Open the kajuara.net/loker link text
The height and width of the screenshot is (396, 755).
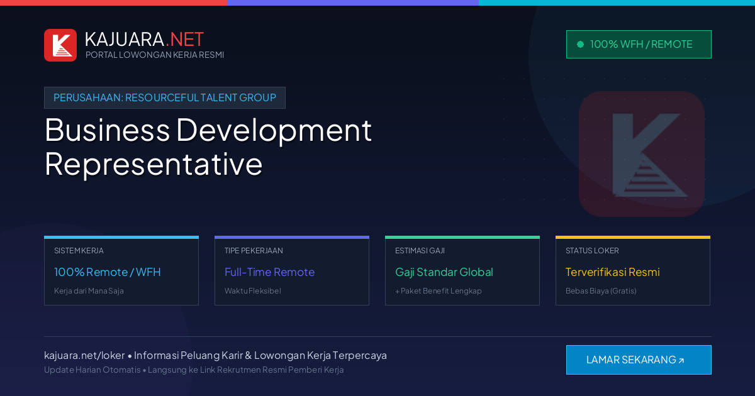point(84,355)
